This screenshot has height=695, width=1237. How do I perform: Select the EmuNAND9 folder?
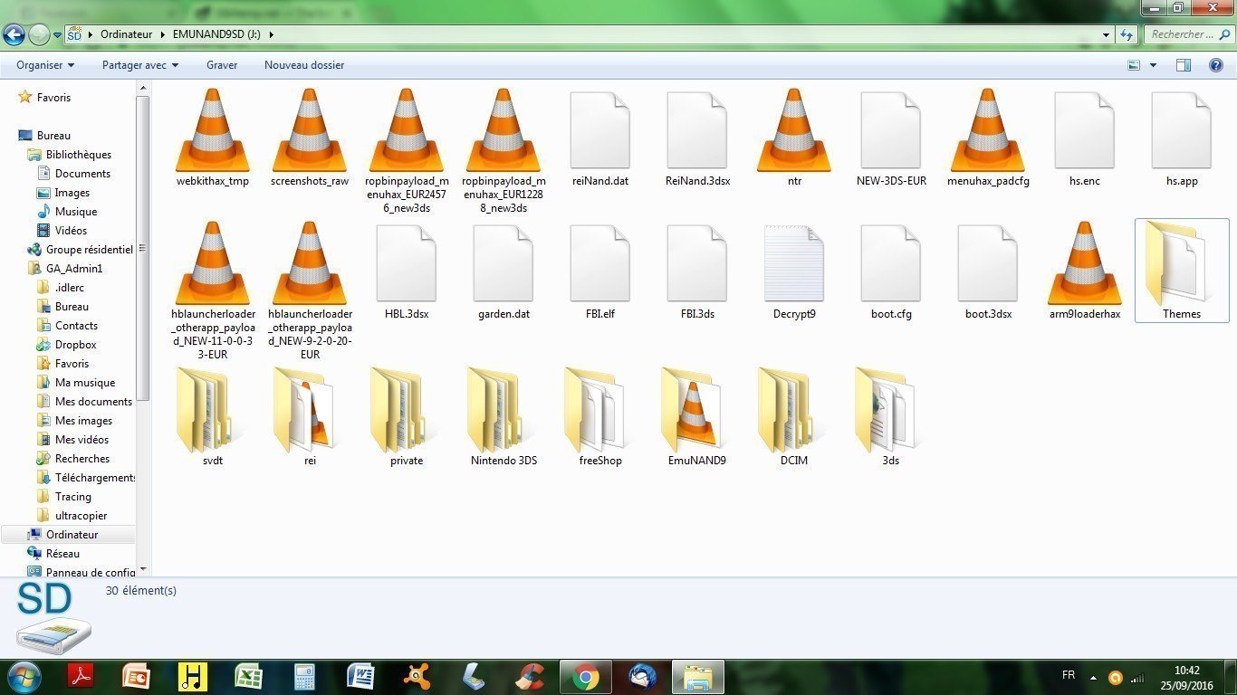(x=697, y=416)
